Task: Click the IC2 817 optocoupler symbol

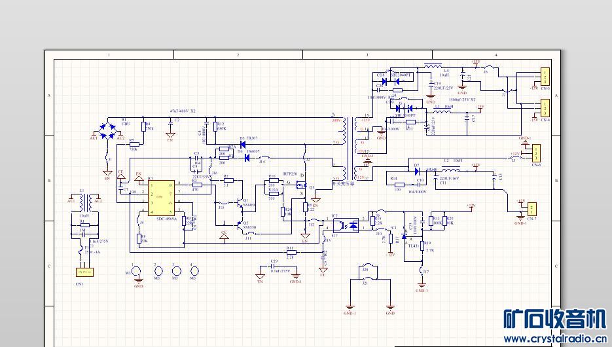Action: (x=346, y=226)
